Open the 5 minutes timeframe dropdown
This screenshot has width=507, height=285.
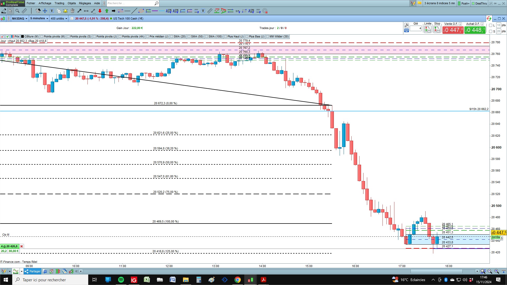click(x=39, y=18)
